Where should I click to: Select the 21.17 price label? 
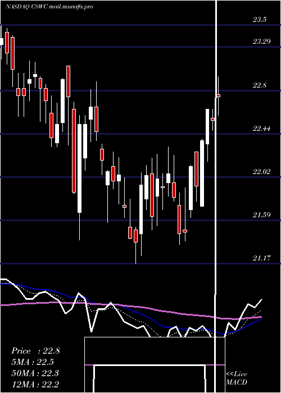[261, 258]
